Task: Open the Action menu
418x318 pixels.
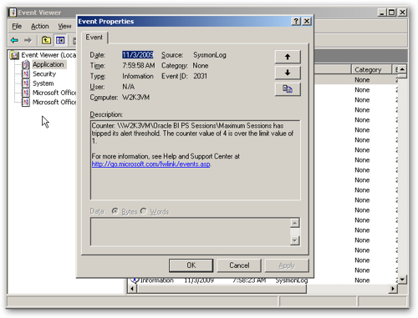Action: click(40, 26)
